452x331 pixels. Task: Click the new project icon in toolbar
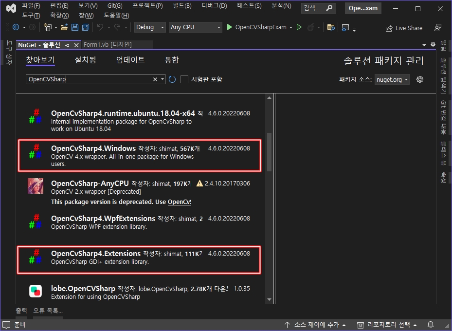(x=48, y=27)
